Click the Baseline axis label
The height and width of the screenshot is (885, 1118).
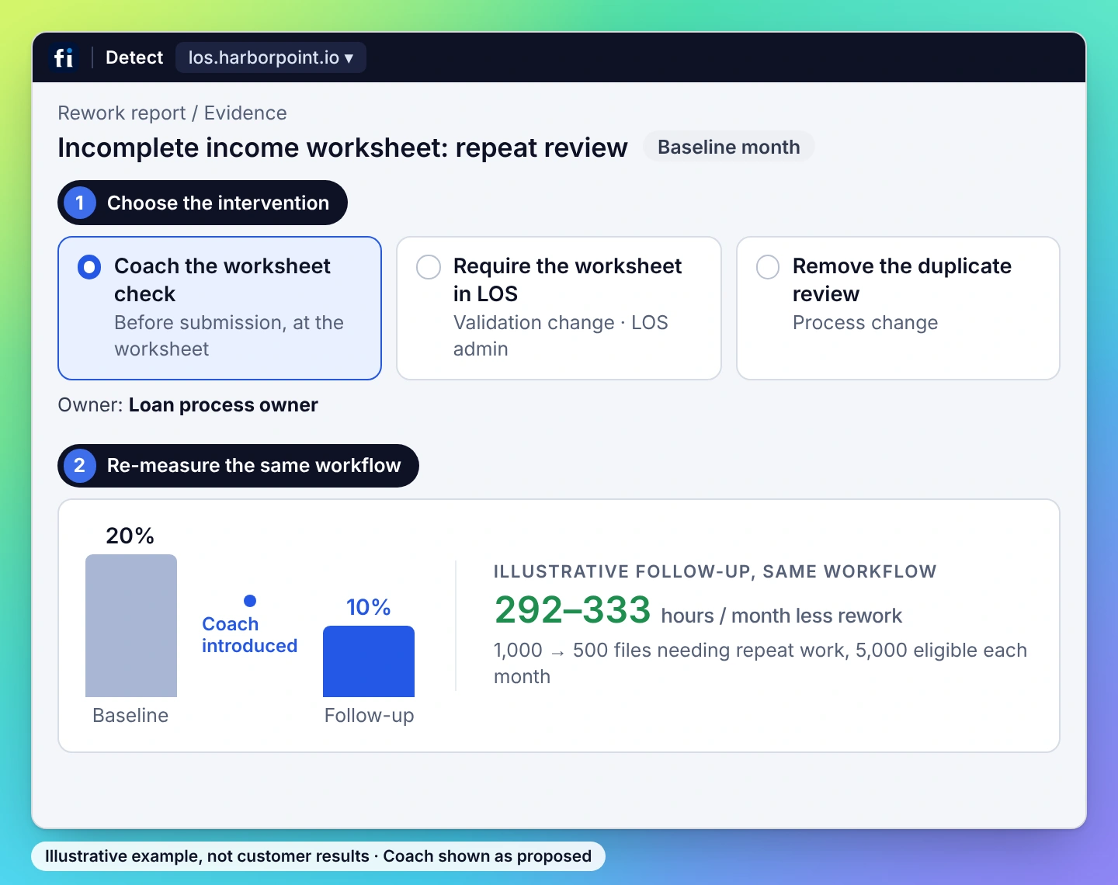[x=130, y=716]
